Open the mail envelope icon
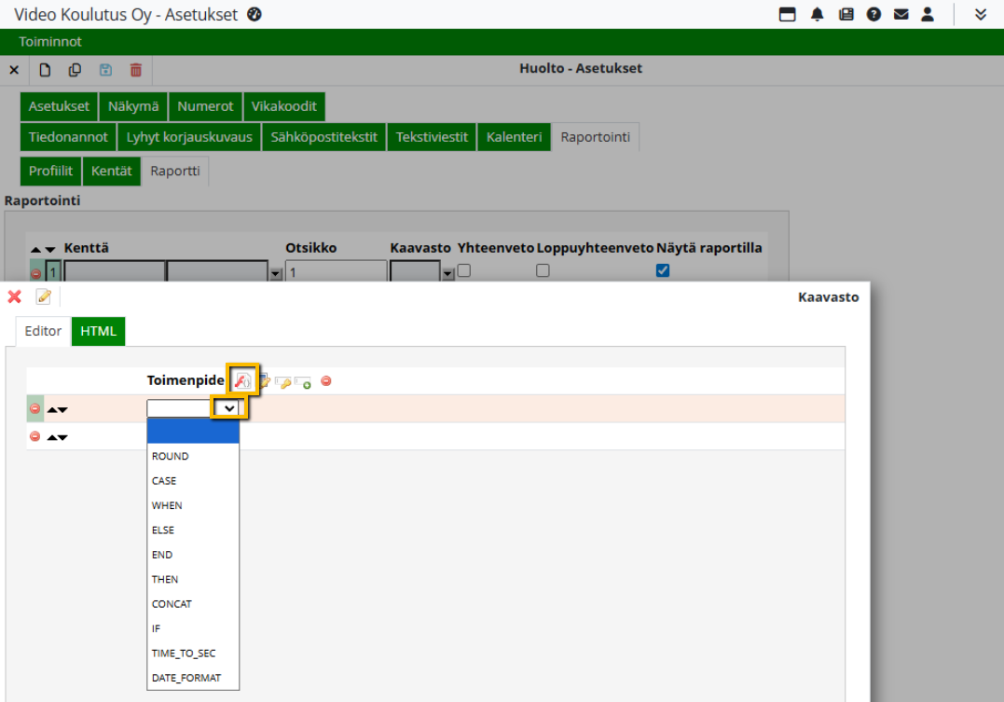This screenshot has height=702, width=1004. (901, 14)
